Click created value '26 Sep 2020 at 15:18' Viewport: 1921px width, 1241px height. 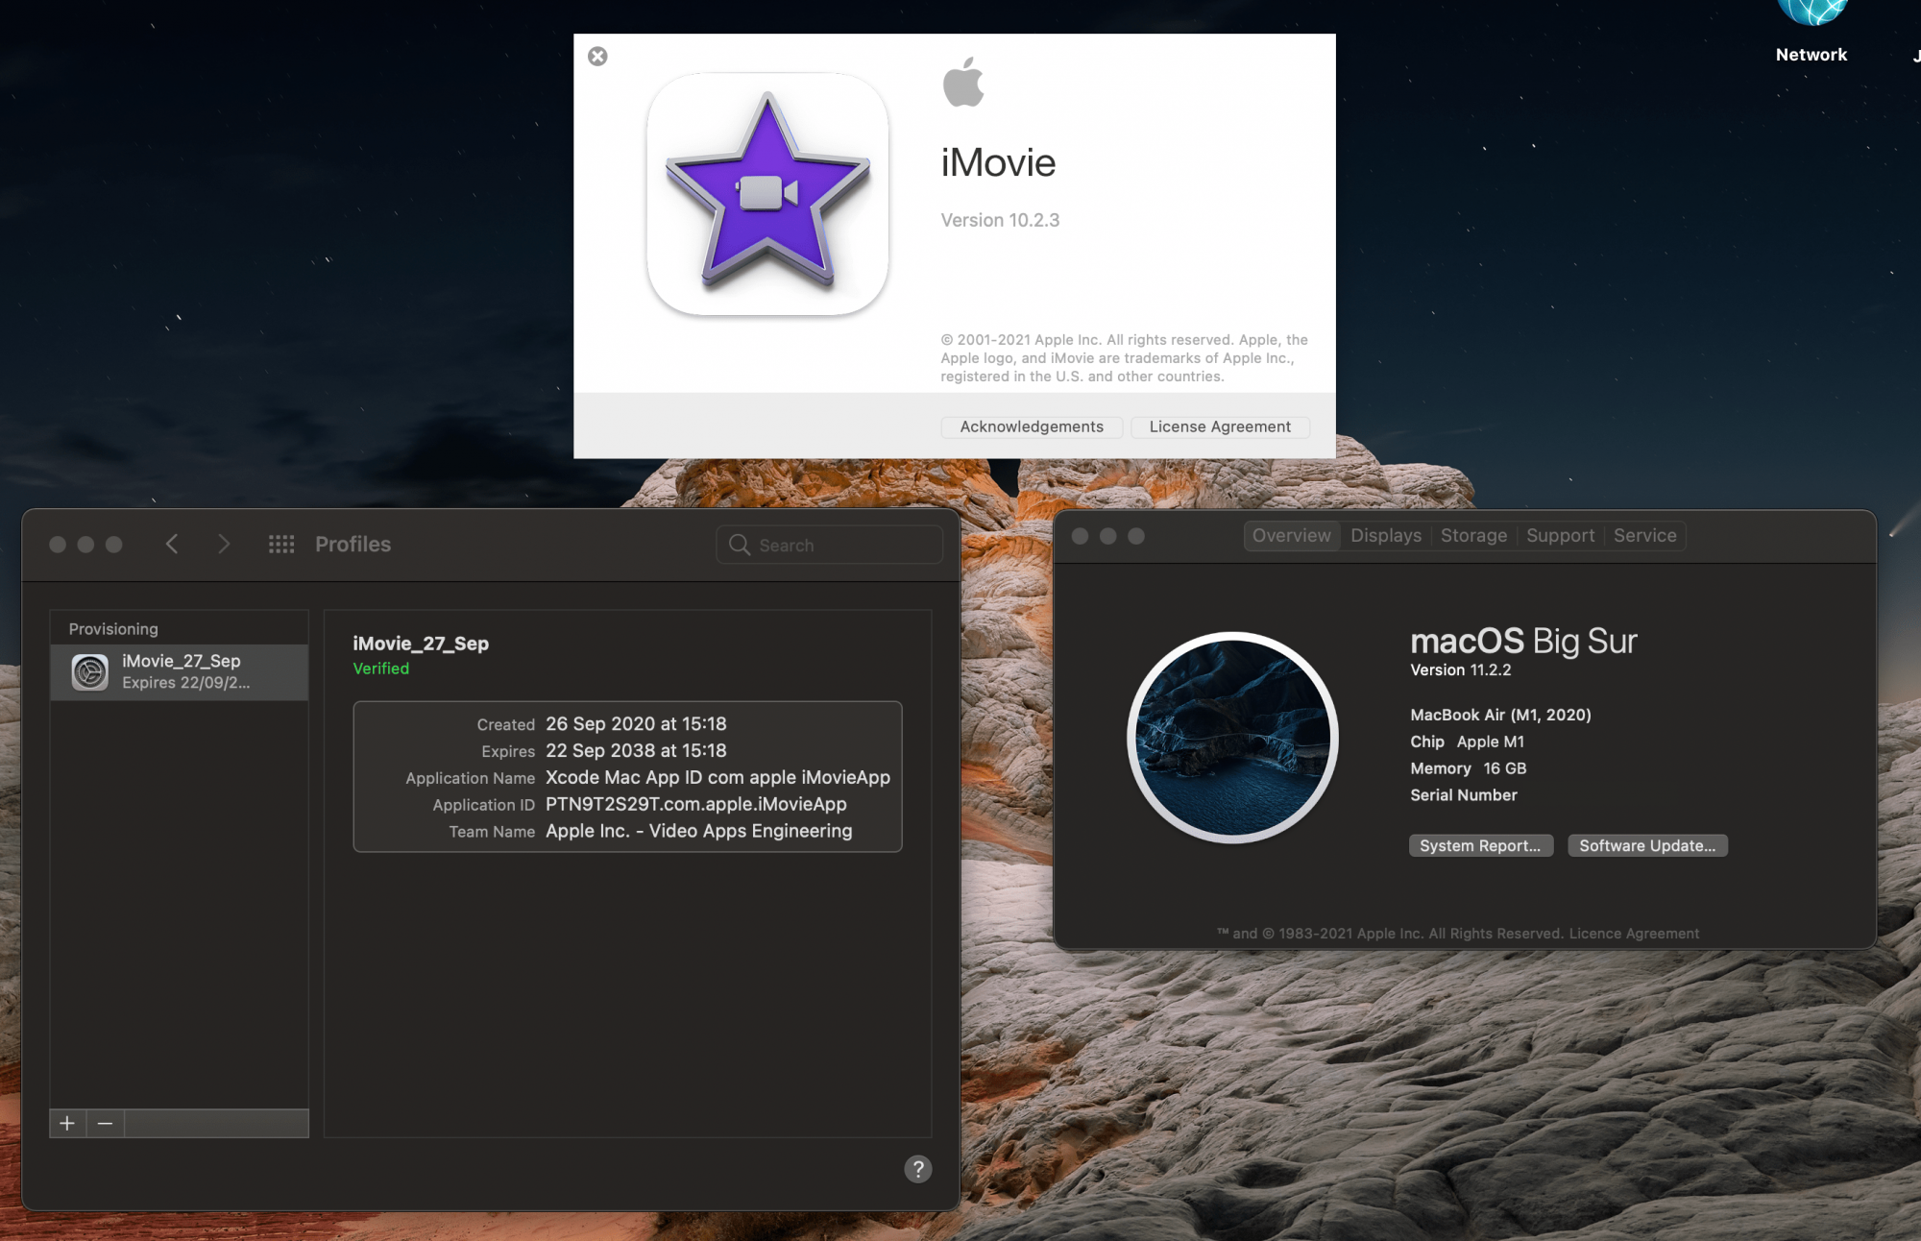(636, 723)
